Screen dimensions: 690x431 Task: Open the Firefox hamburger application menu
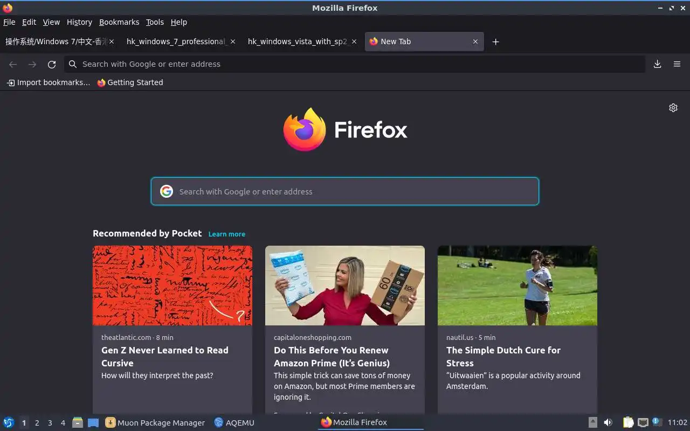click(677, 64)
